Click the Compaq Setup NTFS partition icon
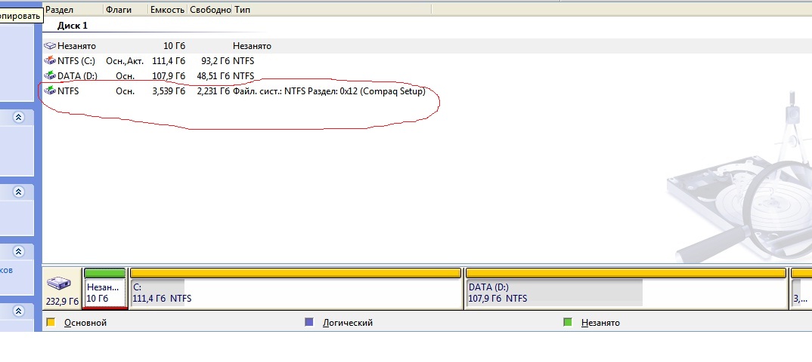Image resolution: width=812 pixels, height=362 pixels. click(x=50, y=91)
